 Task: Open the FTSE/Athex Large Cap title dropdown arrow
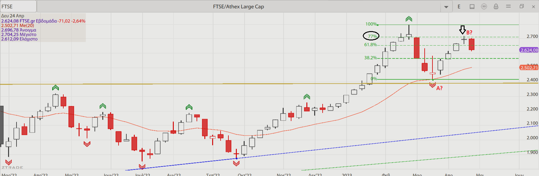click(446, 7)
